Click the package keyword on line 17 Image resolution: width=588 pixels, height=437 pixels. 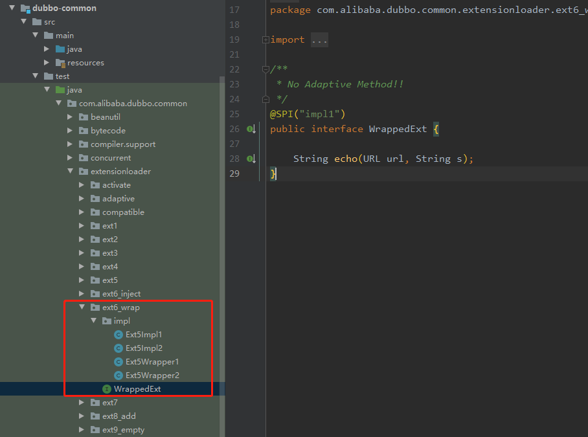coord(290,10)
